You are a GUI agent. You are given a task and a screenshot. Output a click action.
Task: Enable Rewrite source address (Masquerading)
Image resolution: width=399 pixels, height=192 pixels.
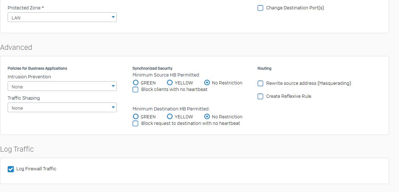(260, 83)
